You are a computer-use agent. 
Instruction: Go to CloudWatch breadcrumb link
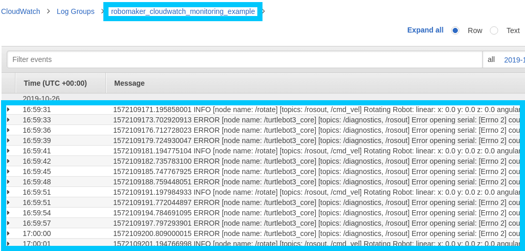(x=21, y=11)
